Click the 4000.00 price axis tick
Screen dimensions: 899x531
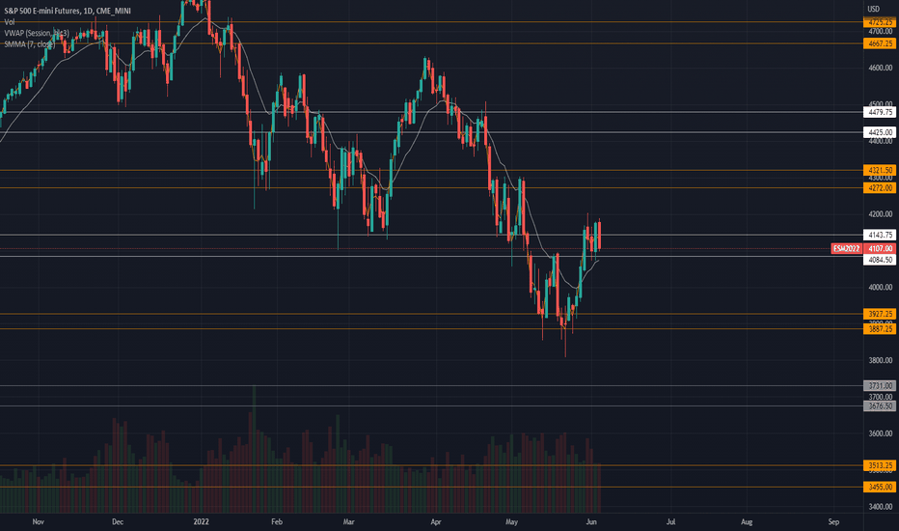point(881,287)
